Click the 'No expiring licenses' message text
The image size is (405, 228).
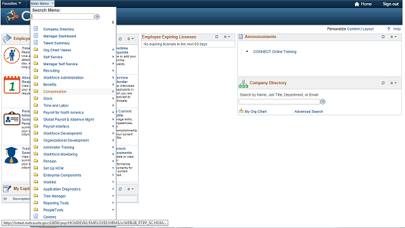(175, 44)
